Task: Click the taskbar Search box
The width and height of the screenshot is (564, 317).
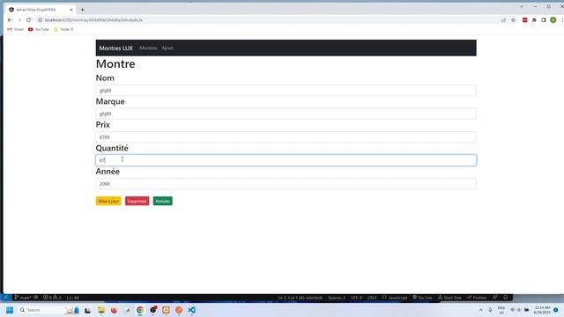Action: 48,310
